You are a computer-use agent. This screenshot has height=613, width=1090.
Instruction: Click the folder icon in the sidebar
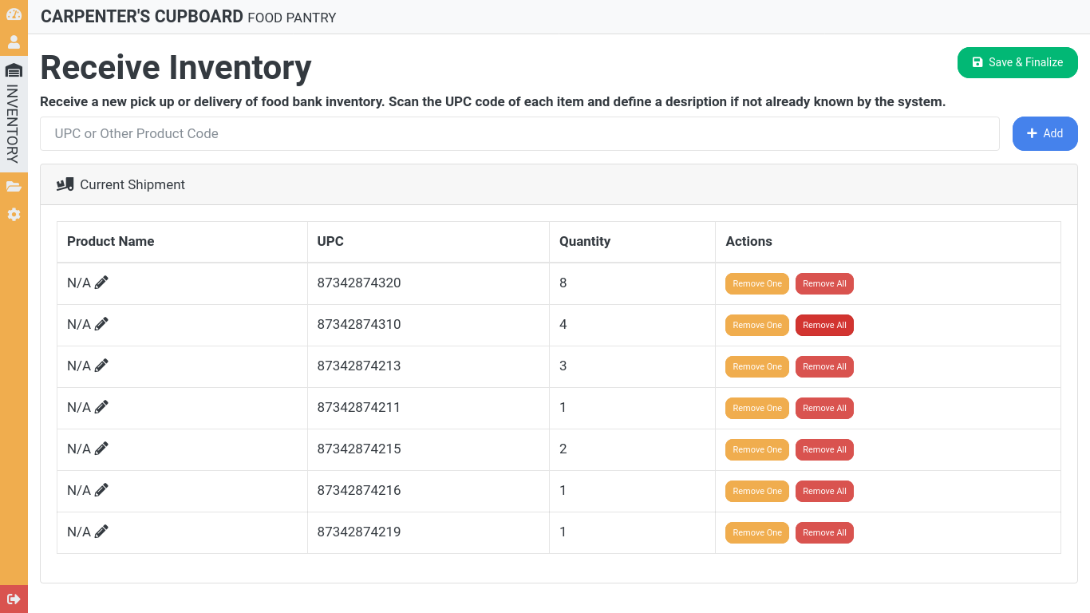pos(14,186)
